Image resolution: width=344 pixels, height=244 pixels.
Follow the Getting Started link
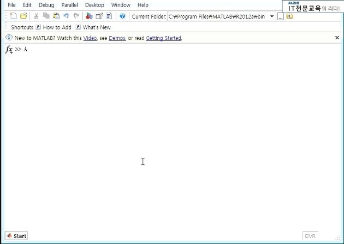click(164, 38)
